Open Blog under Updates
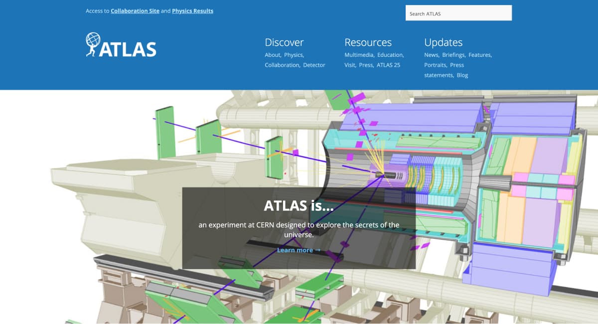Image resolution: width=598 pixels, height=324 pixels. 462,75
